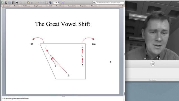179x101 pixels.
Task: Click the vertical scrollbar thumb beside the slide
Action: pyautogui.click(x=124, y=54)
